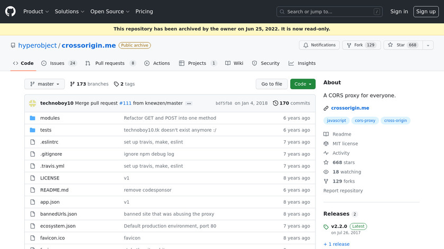This screenshot has width=444, height=249.
Task: Open the crossorigin.me repository name link
Action: (89, 45)
